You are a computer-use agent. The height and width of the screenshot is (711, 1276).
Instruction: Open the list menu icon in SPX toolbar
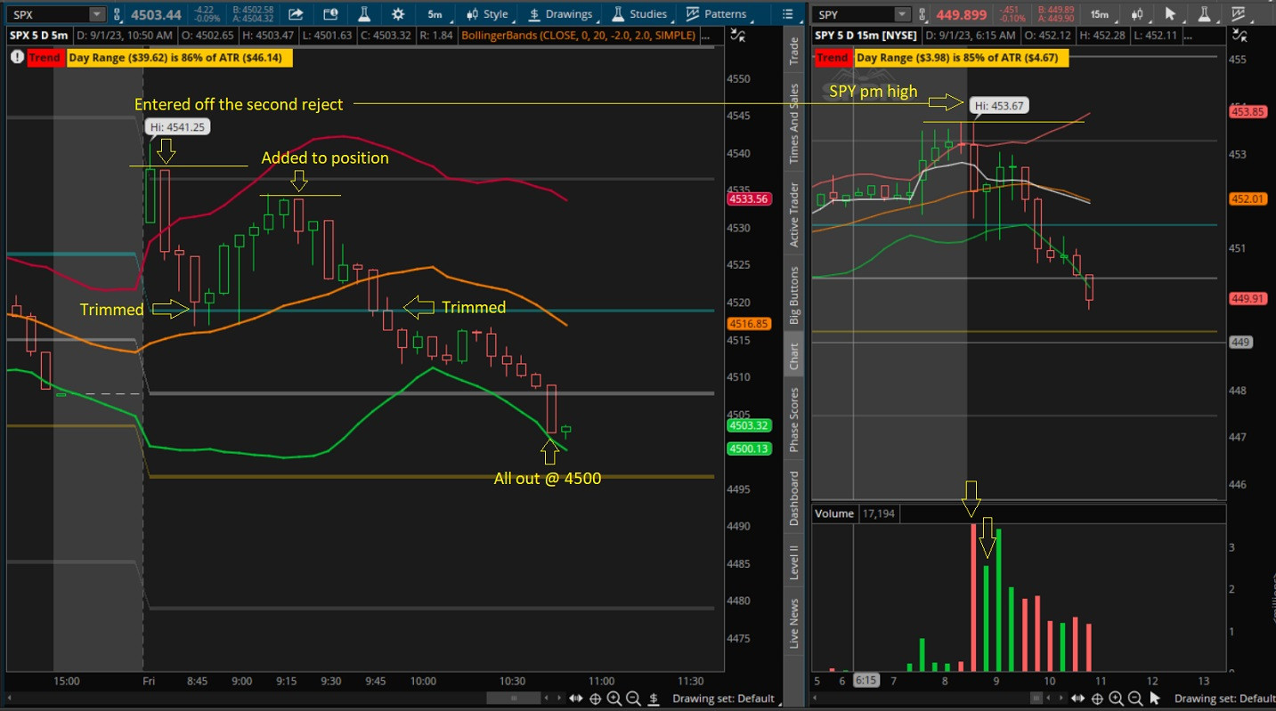tap(786, 14)
